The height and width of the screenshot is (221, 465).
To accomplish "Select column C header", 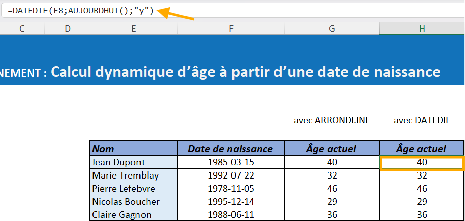I will click(22, 29).
